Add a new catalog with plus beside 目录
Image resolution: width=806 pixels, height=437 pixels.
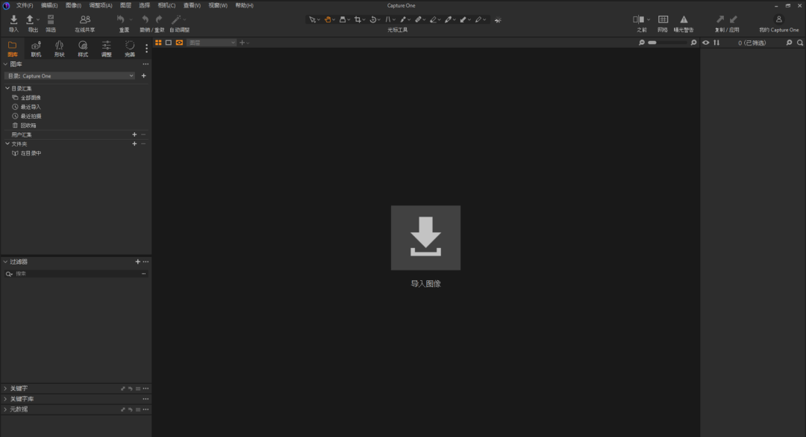click(144, 75)
